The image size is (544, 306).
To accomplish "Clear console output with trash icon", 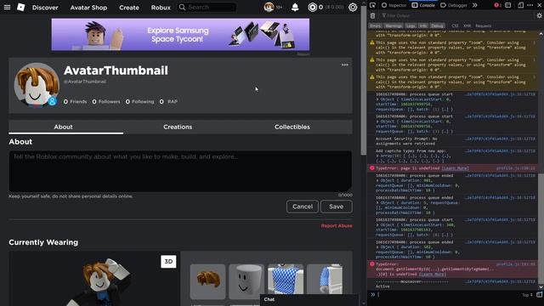I will pyautogui.click(x=372, y=15).
